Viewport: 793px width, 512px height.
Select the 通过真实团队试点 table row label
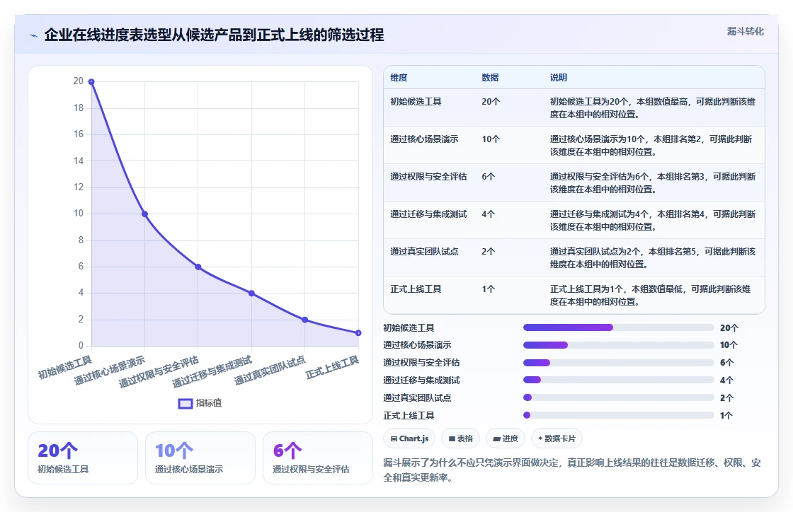[424, 252]
